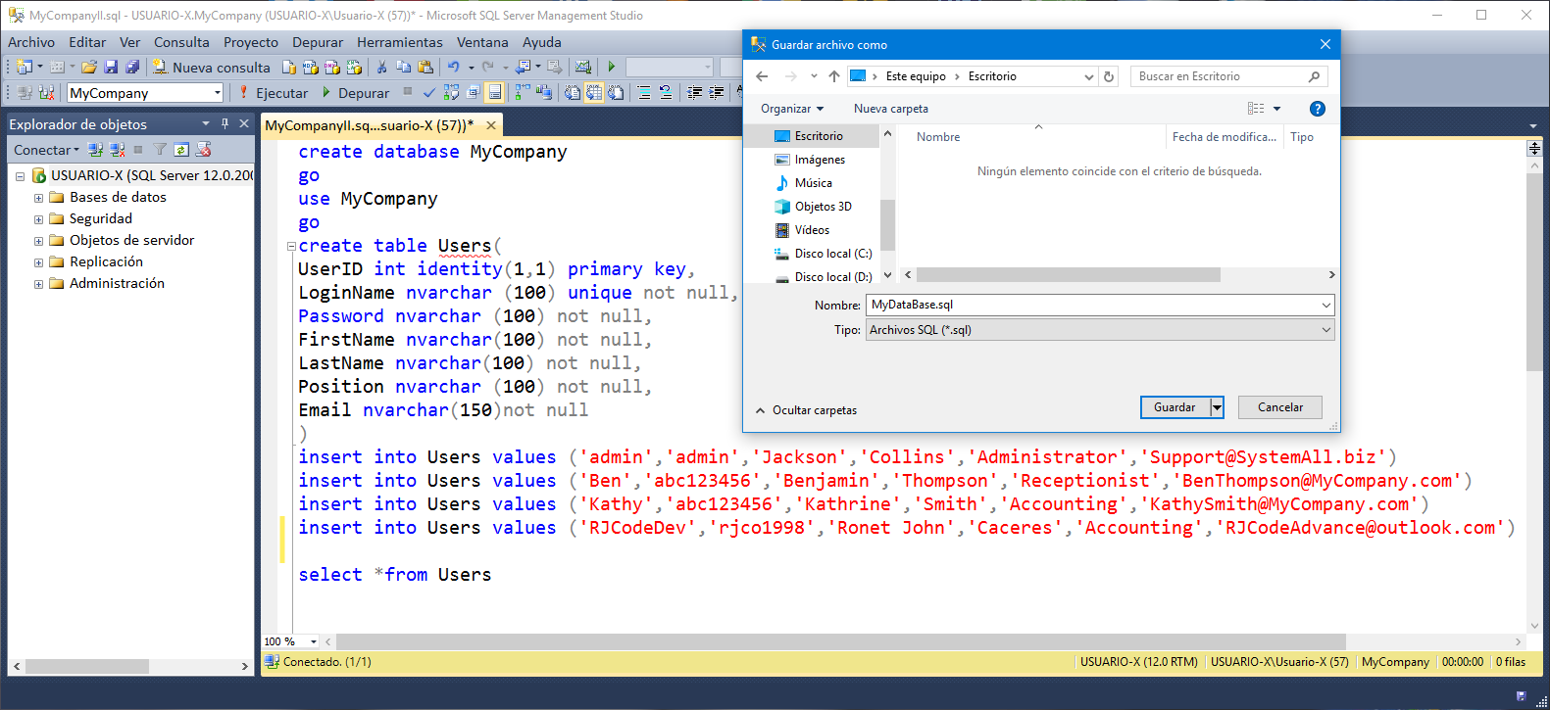Open the Herramientas menu
The image size is (1550, 710).
tap(399, 42)
